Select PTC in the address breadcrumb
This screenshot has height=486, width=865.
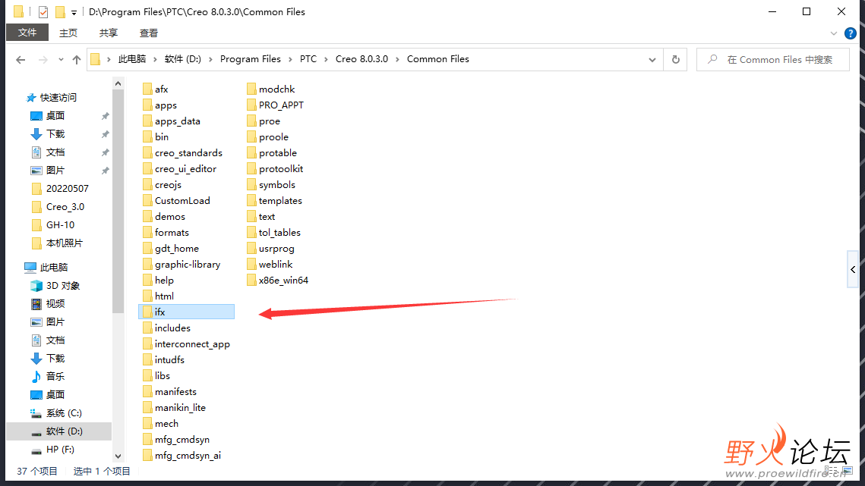(x=308, y=59)
